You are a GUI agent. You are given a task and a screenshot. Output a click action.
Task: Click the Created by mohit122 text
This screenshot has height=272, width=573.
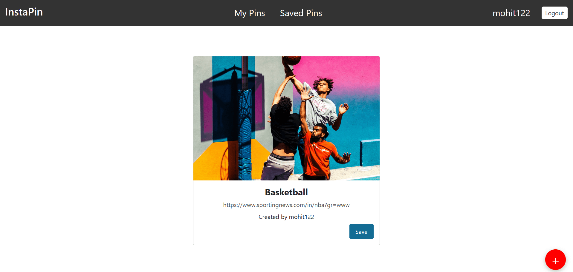[286, 217]
